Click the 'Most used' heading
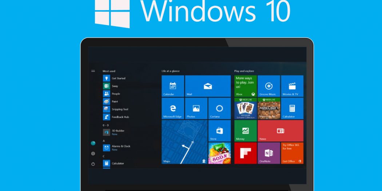 click(109, 71)
